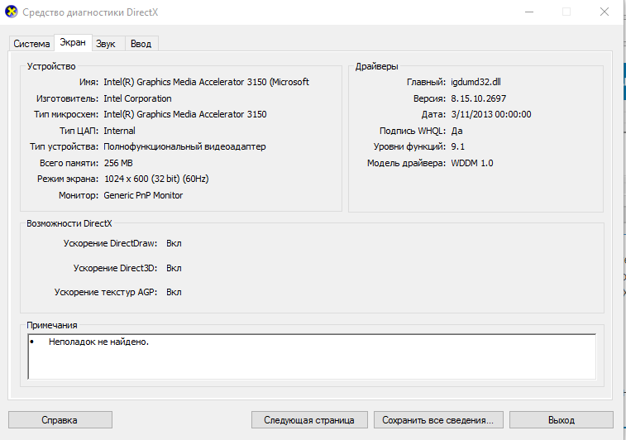Minimize the DirectX diagnostic window
Image resolution: width=626 pixels, height=440 pixels.
[x=528, y=12]
